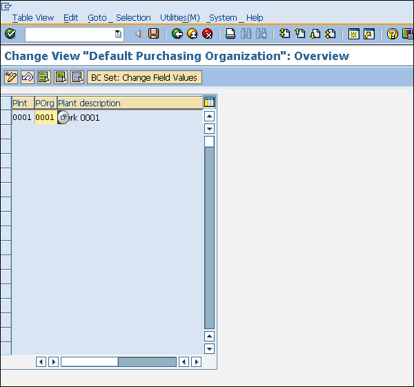Open command field history dropdown

click(x=118, y=34)
